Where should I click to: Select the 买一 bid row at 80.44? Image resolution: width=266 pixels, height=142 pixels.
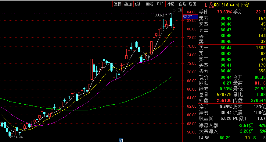pos(232,47)
